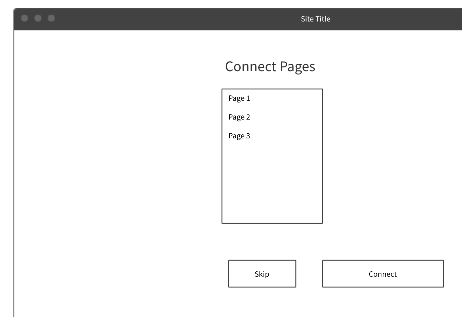
Task: Click the Connect Pages heading
Action: (270, 66)
